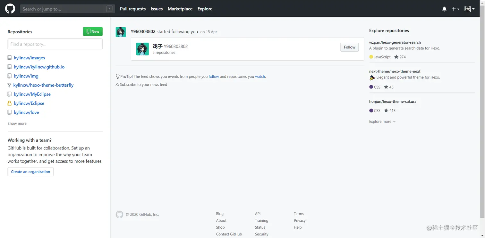Screen dimensions: 485x238
Task: Open the notifications bell icon
Action: [444, 9]
